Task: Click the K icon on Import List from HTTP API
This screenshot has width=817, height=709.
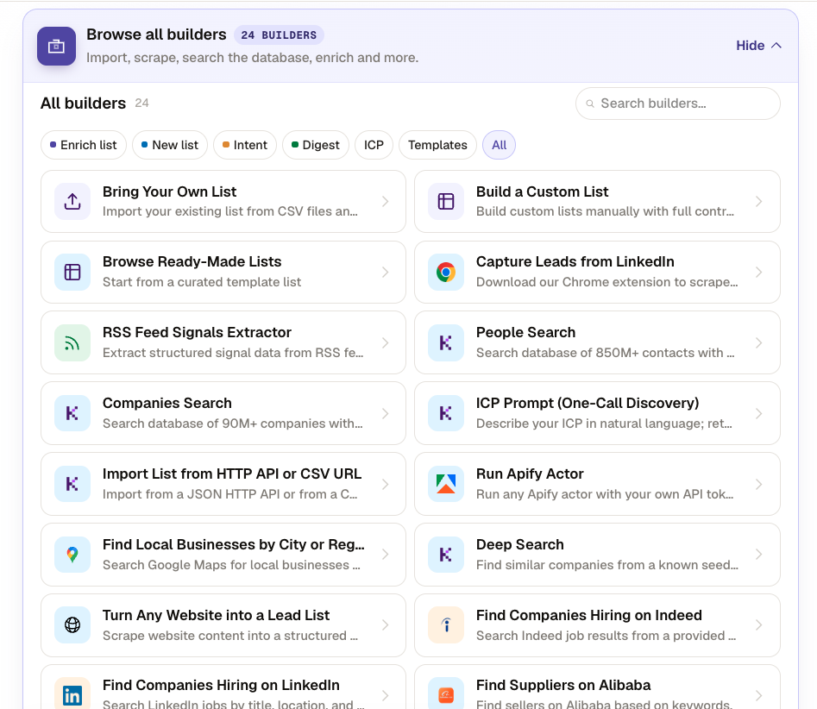Action: (72, 484)
